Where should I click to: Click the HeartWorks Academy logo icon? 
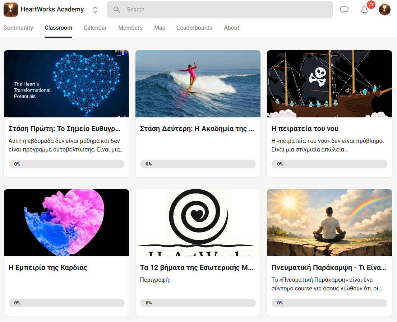click(10, 10)
